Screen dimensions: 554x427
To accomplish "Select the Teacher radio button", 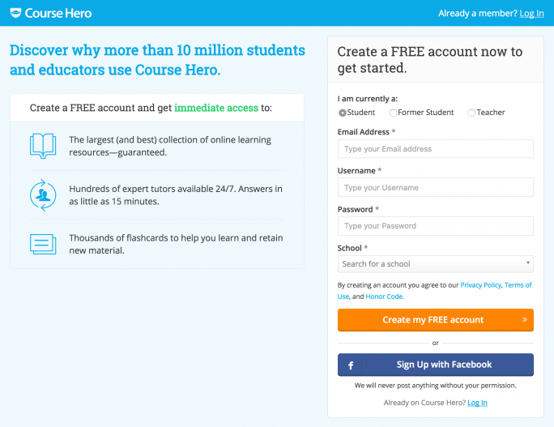I will 471,113.
